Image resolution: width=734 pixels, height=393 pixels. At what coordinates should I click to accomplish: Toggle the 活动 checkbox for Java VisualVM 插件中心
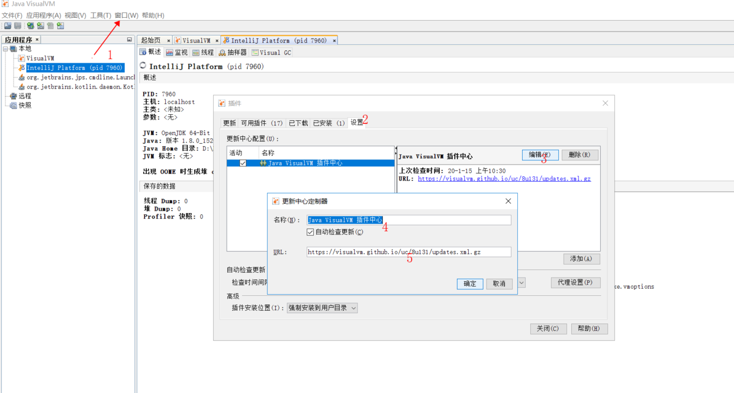coord(243,163)
